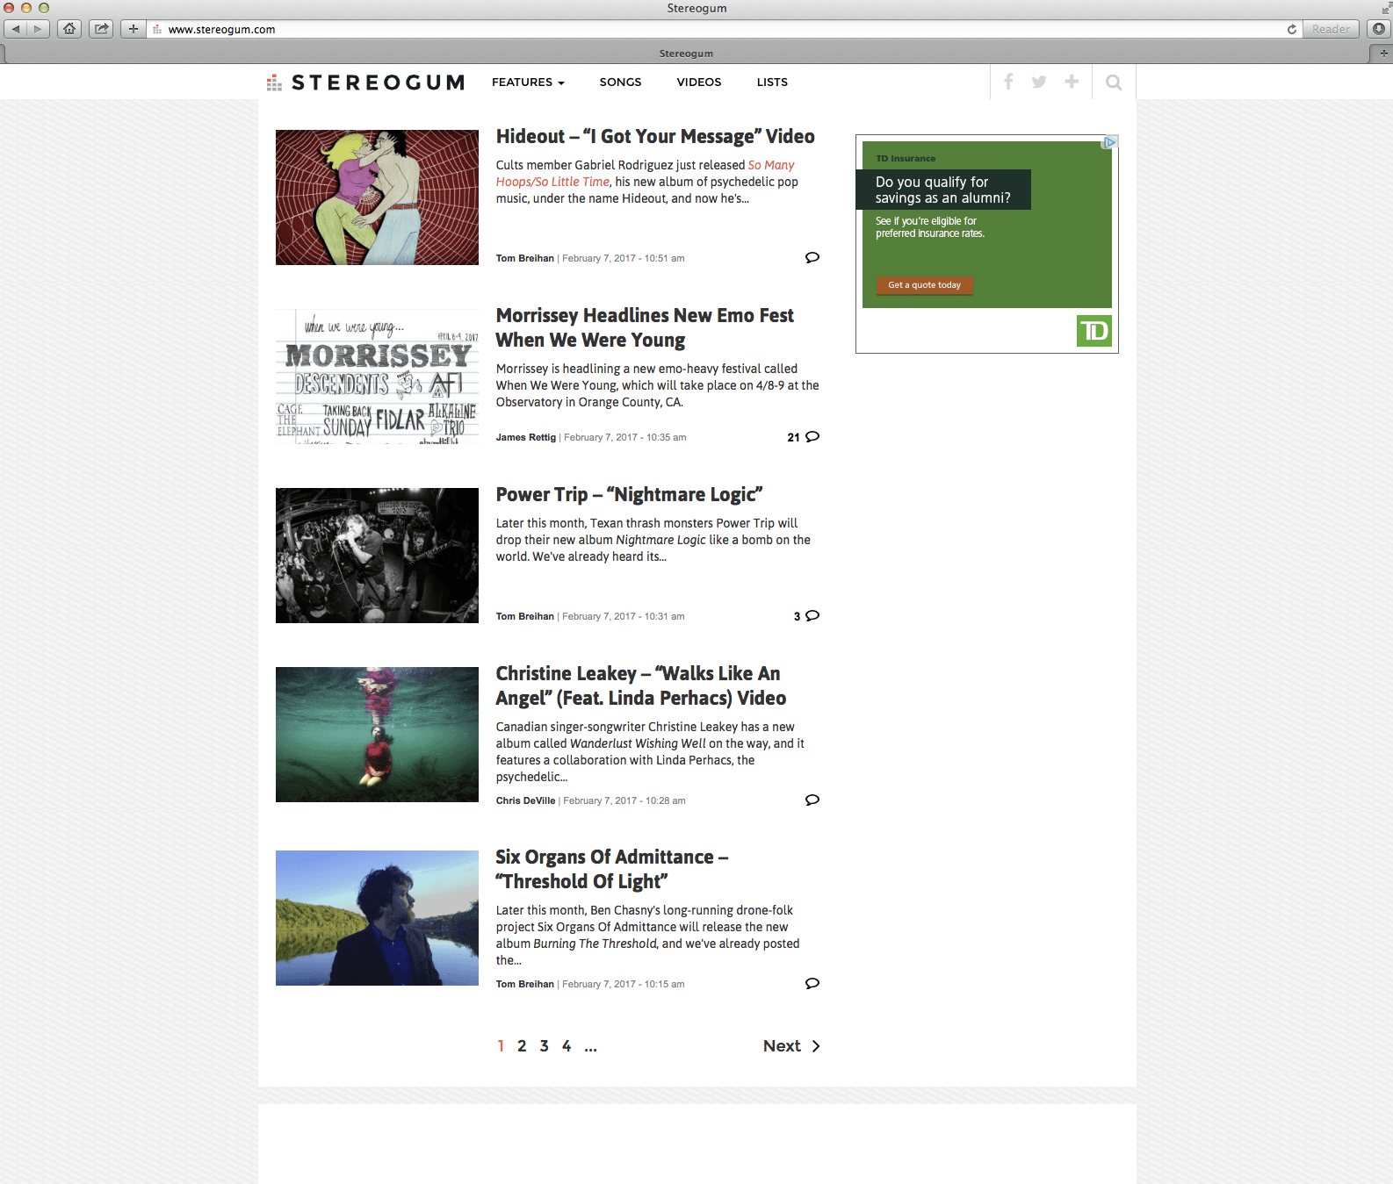The width and height of the screenshot is (1393, 1184).
Task: Click the share icon in Safari toolbar
Action: (x=102, y=29)
